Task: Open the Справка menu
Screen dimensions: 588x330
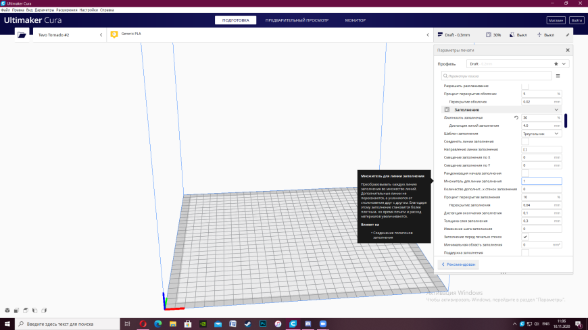Action: [x=107, y=10]
